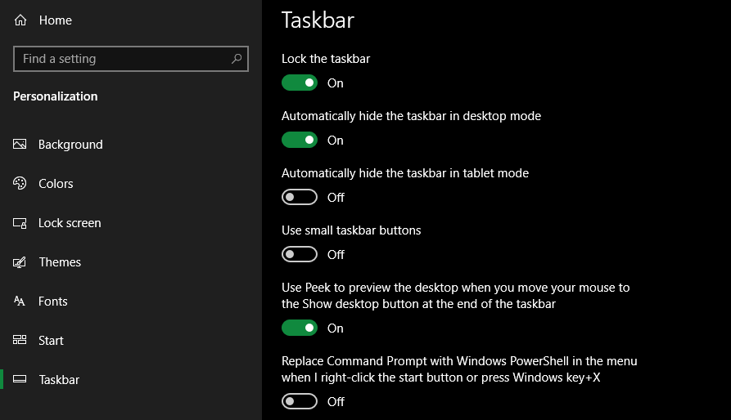
Task: Disable auto-hide taskbar in desktop mode
Action: tap(300, 140)
